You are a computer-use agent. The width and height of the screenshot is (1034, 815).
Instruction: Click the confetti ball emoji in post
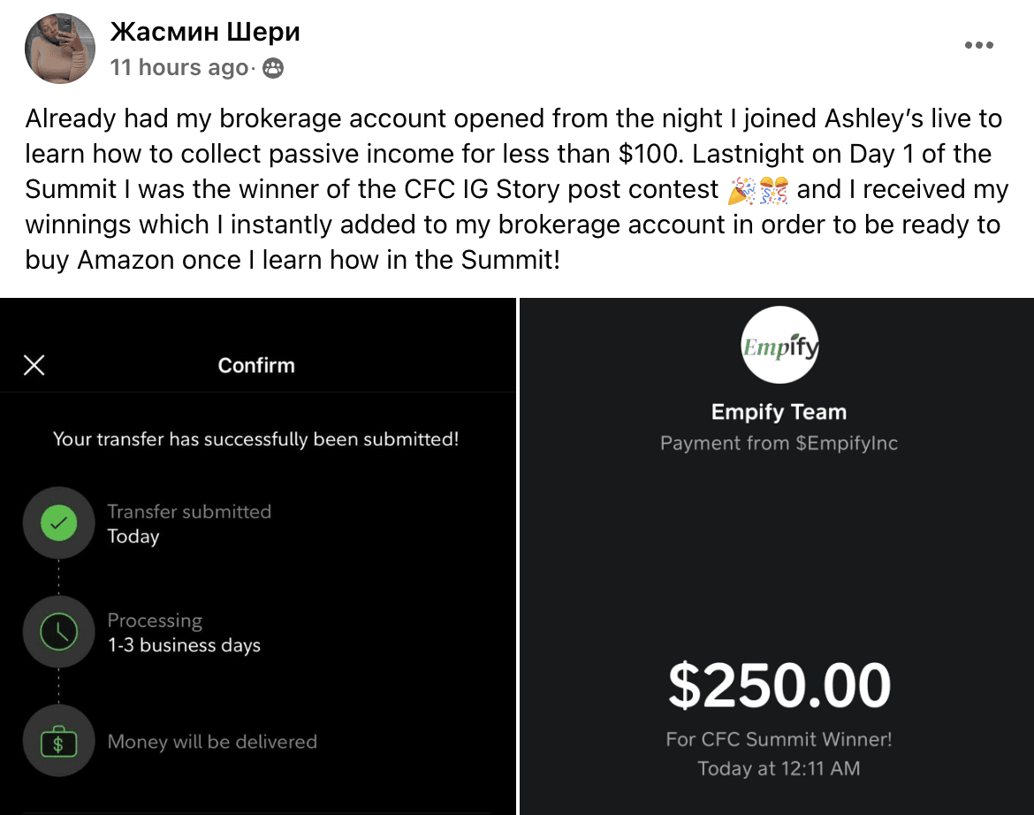(x=773, y=190)
